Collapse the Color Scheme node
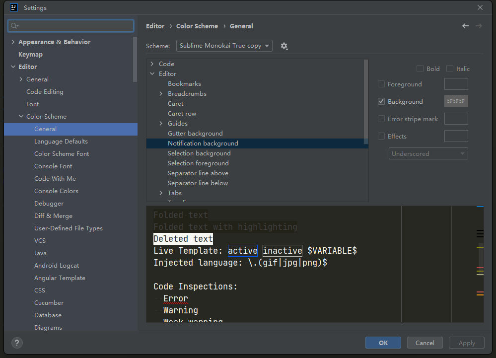The width and height of the screenshot is (496, 358). [x=21, y=116]
